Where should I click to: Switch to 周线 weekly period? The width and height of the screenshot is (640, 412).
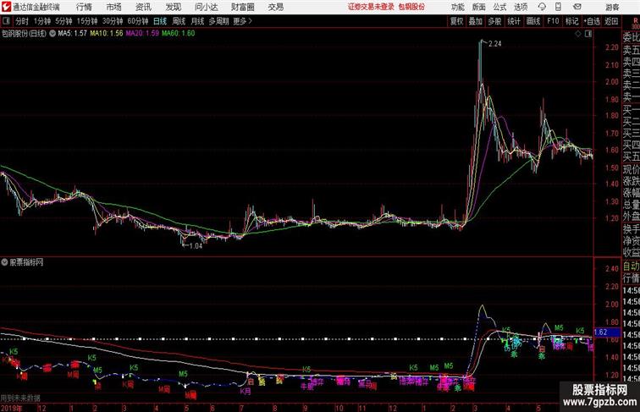179,21
